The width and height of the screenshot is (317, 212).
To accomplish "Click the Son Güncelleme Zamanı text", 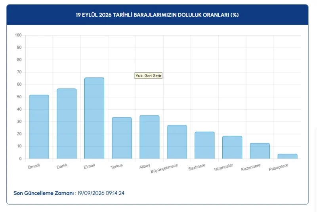I will pyautogui.click(x=44, y=193).
